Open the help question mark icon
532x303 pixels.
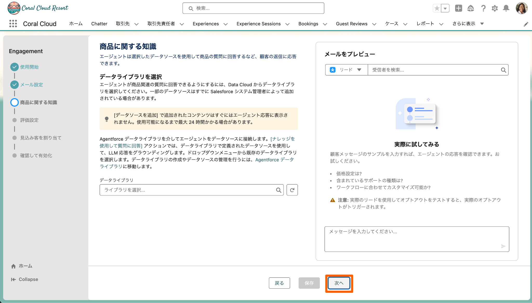coord(483,8)
